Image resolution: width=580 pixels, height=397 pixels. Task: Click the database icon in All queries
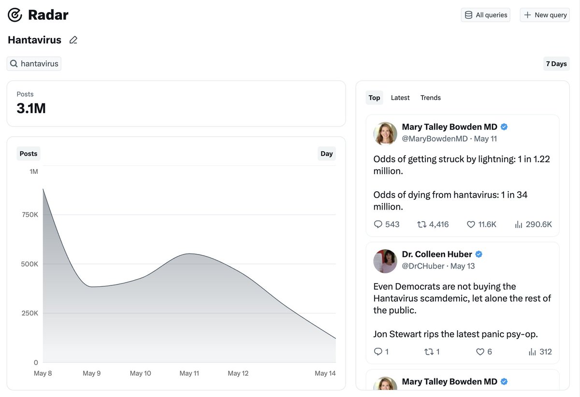468,15
